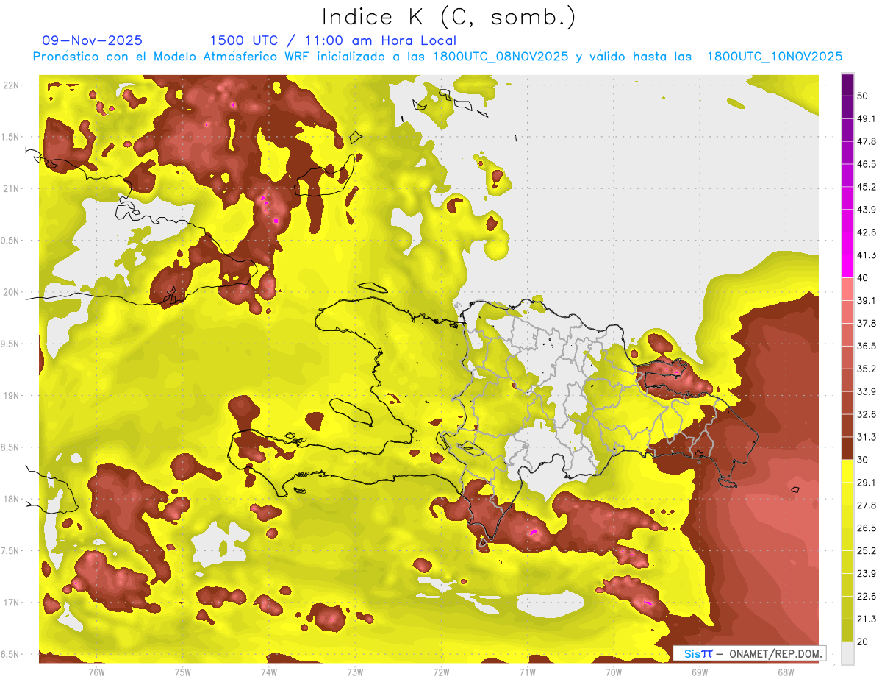Click the colorbar label "27.8"
The height and width of the screenshot is (682, 882).
[867, 505]
